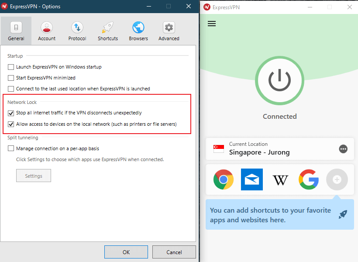Uncheck Stop all internet traffic option

pyautogui.click(x=11, y=113)
